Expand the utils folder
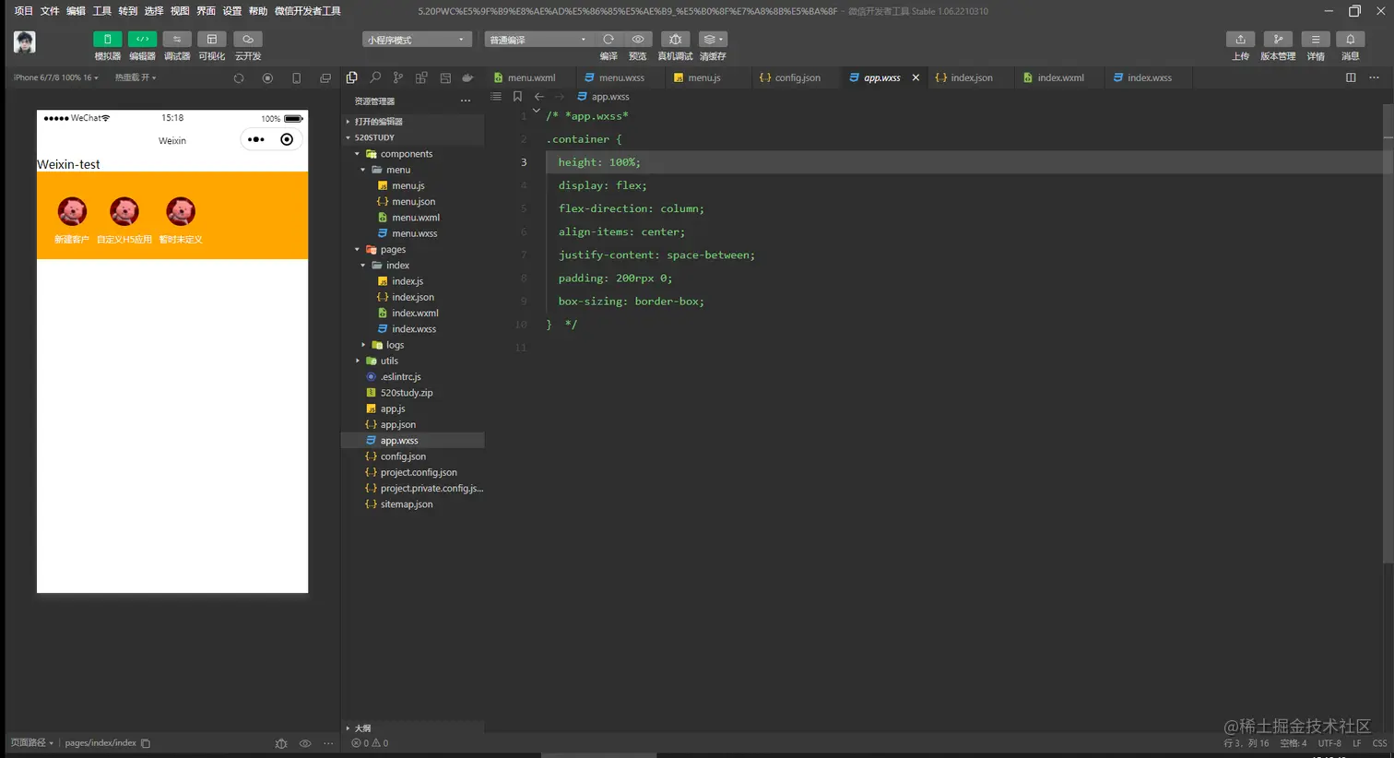This screenshot has width=1394, height=758. click(413, 361)
